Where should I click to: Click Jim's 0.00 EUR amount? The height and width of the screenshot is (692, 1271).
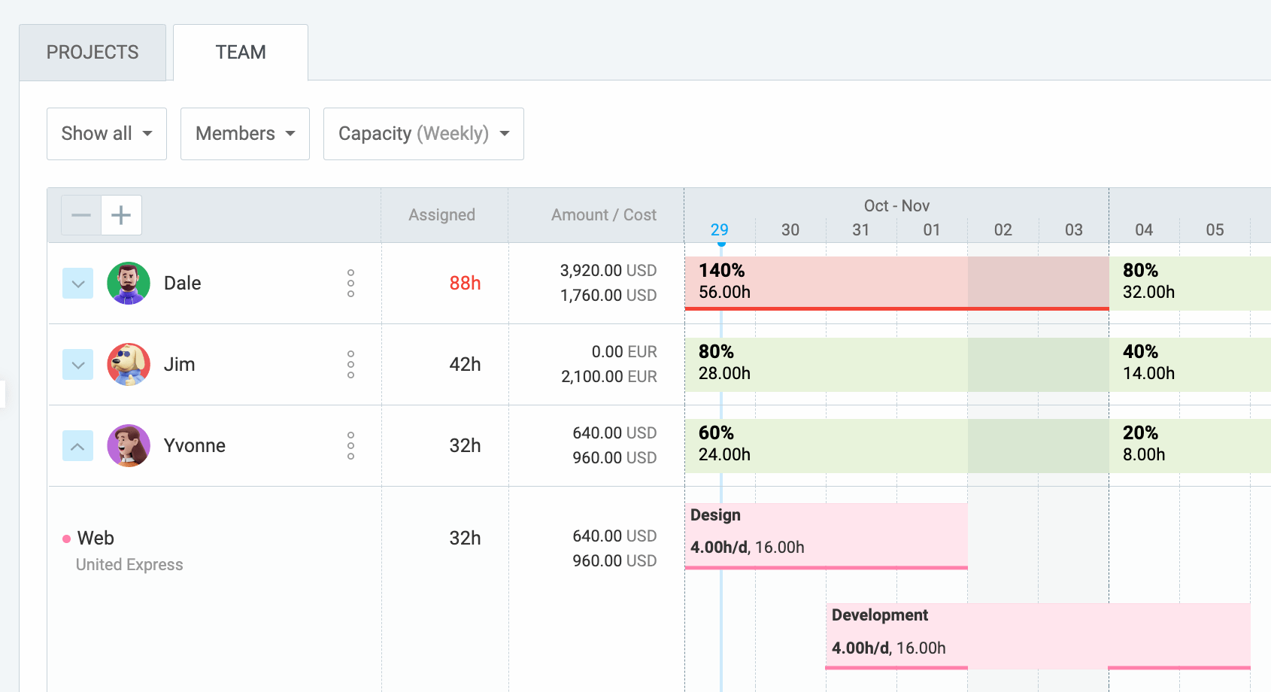(624, 352)
